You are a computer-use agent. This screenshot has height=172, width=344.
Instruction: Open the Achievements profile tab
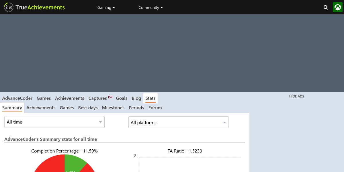[70, 98]
